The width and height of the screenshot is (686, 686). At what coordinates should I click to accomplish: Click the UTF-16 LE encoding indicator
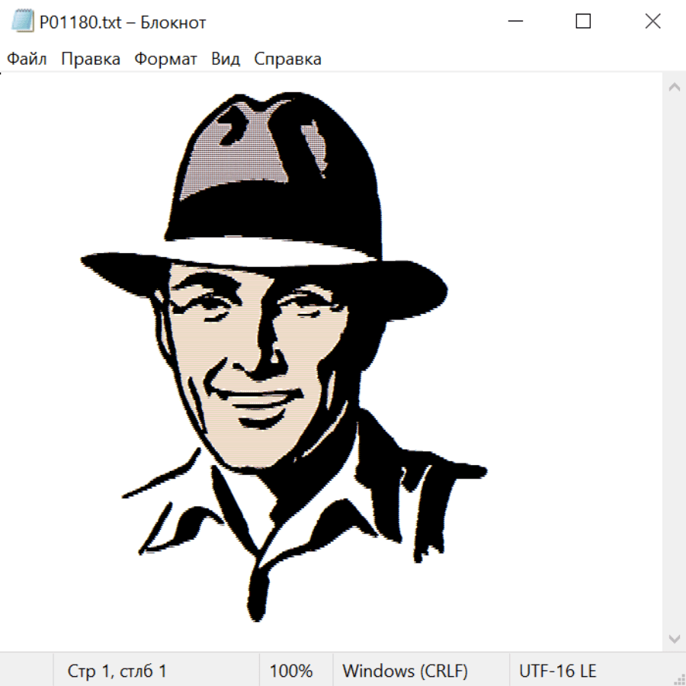pyautogui.click(x=557, y=671)
